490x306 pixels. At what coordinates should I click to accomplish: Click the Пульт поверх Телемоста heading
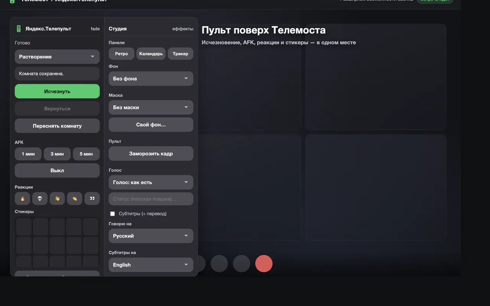263,30
